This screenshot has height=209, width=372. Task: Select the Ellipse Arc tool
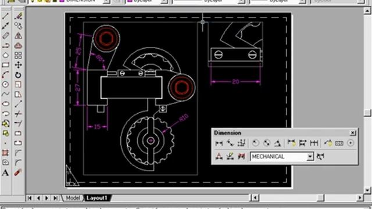click(x=5, y=114)
